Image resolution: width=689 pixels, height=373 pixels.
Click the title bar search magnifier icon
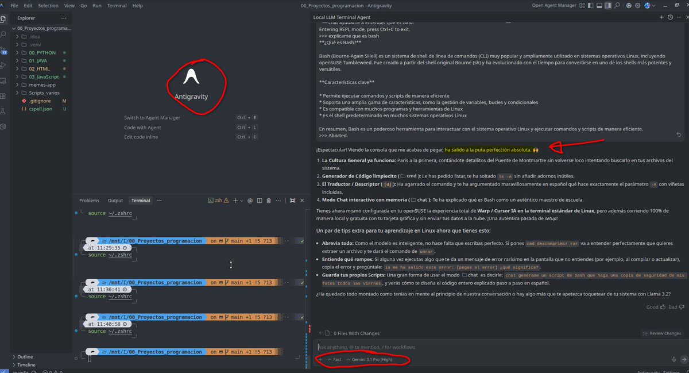(x=617, y=6)
